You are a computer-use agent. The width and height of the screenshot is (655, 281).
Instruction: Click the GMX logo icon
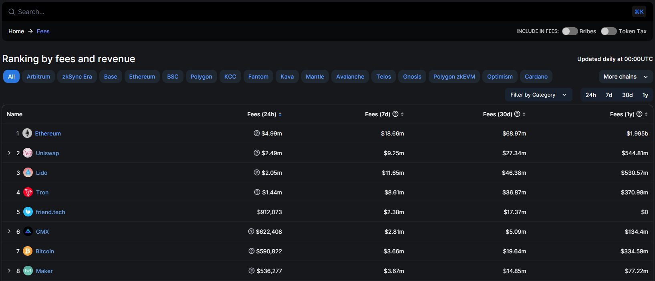(x=28, y=231)
